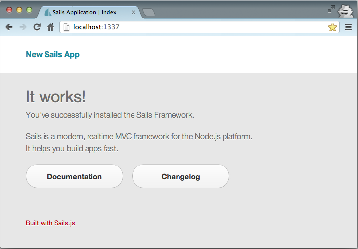Click the 'Sails is a modern, realtime MVC framework' sentence

pyautogui.click(x=139, y=136)
